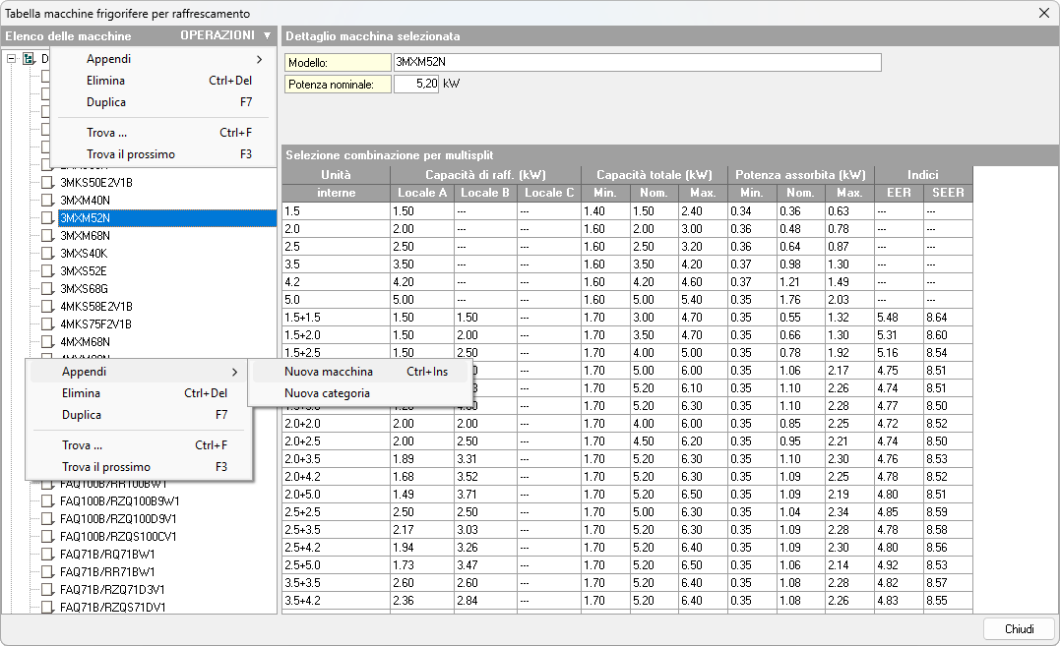Click the icon beside 4MKS58E2V1B entry
This screenshot has height=646, width=1060.
[x=46, y=307]
